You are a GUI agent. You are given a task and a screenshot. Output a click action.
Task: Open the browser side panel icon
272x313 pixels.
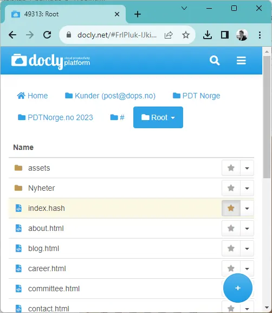coord(225,35)
